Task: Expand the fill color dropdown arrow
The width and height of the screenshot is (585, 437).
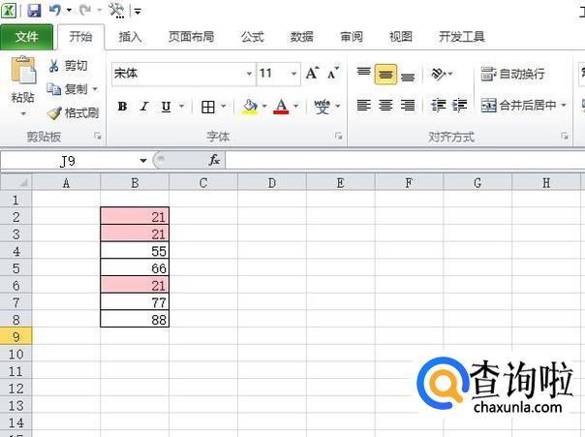Action: tap(264, 107)
